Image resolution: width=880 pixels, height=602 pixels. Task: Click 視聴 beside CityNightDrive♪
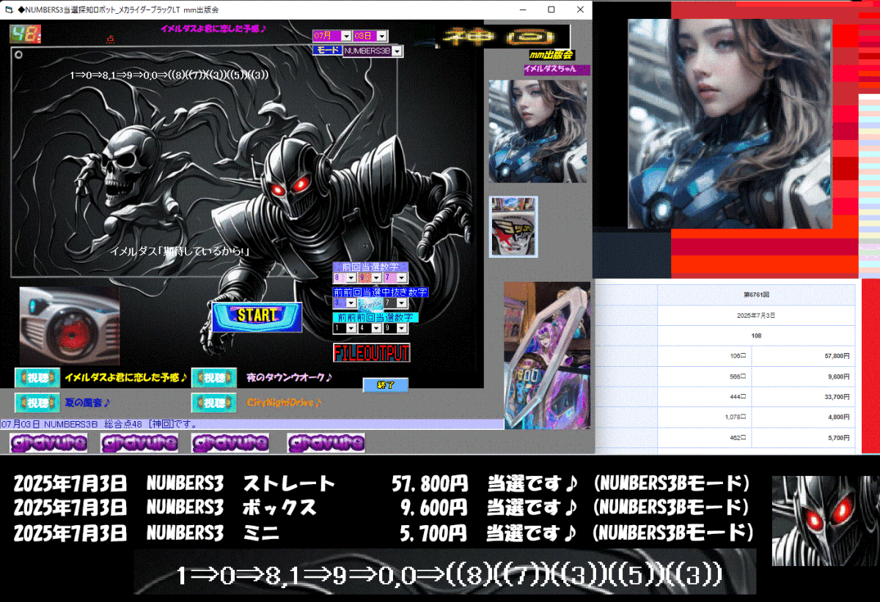tap(214, 403)
